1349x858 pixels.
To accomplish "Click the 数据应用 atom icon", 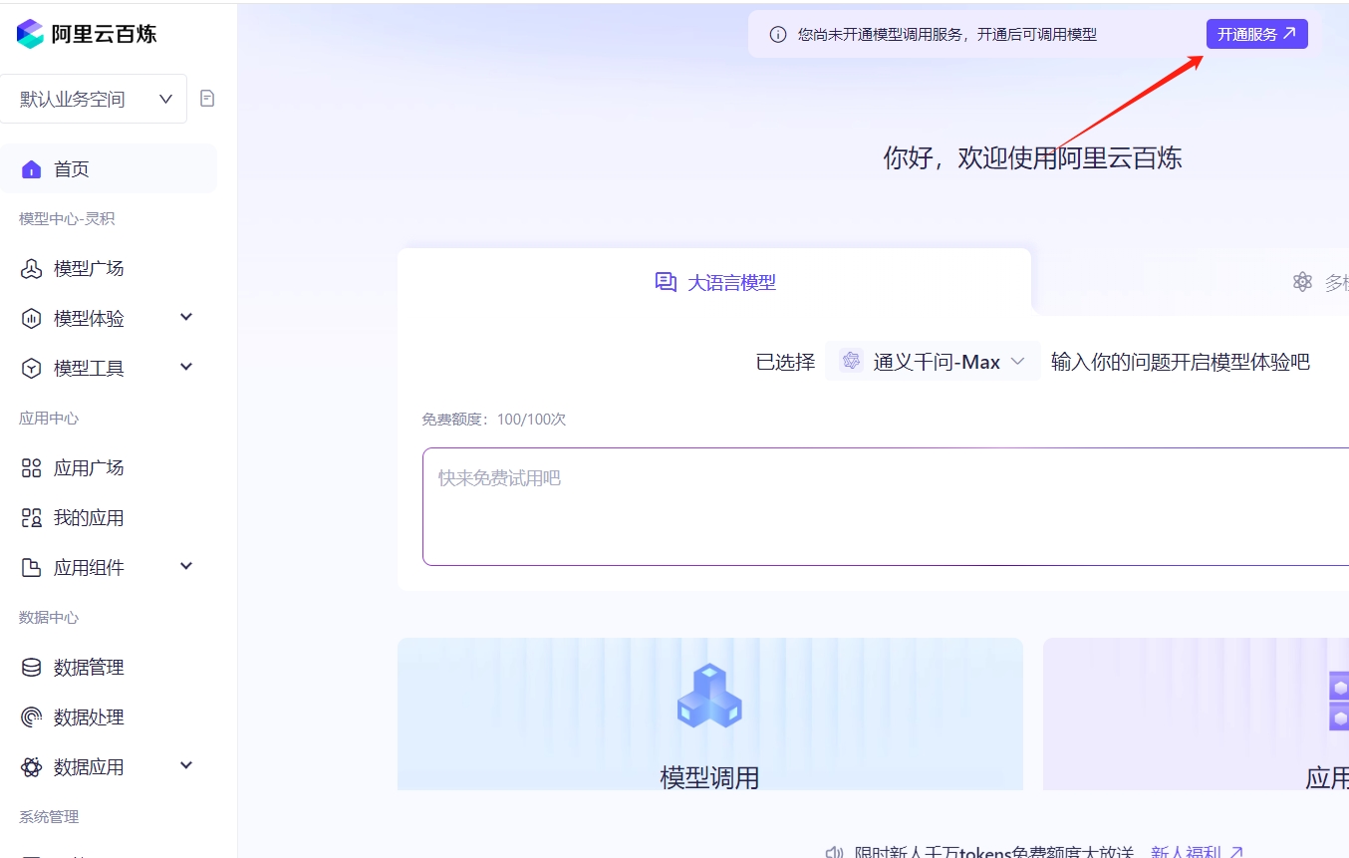I will (32, 767).
